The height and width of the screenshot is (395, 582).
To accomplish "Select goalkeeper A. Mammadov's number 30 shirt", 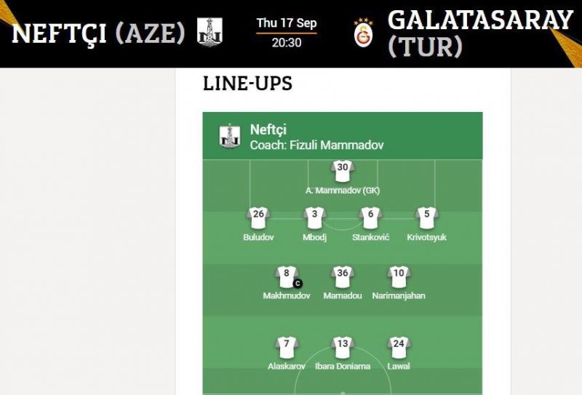I will pyautogui.click(x=343, y=170).
